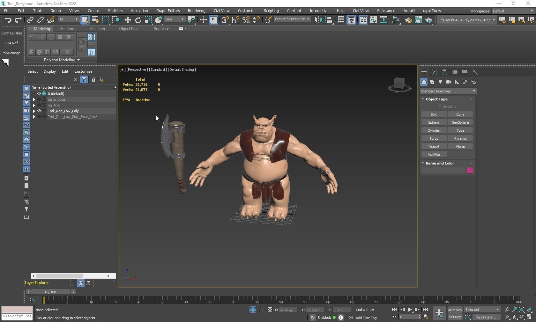Open the Create Selection Set dropdown

[292, 19]
